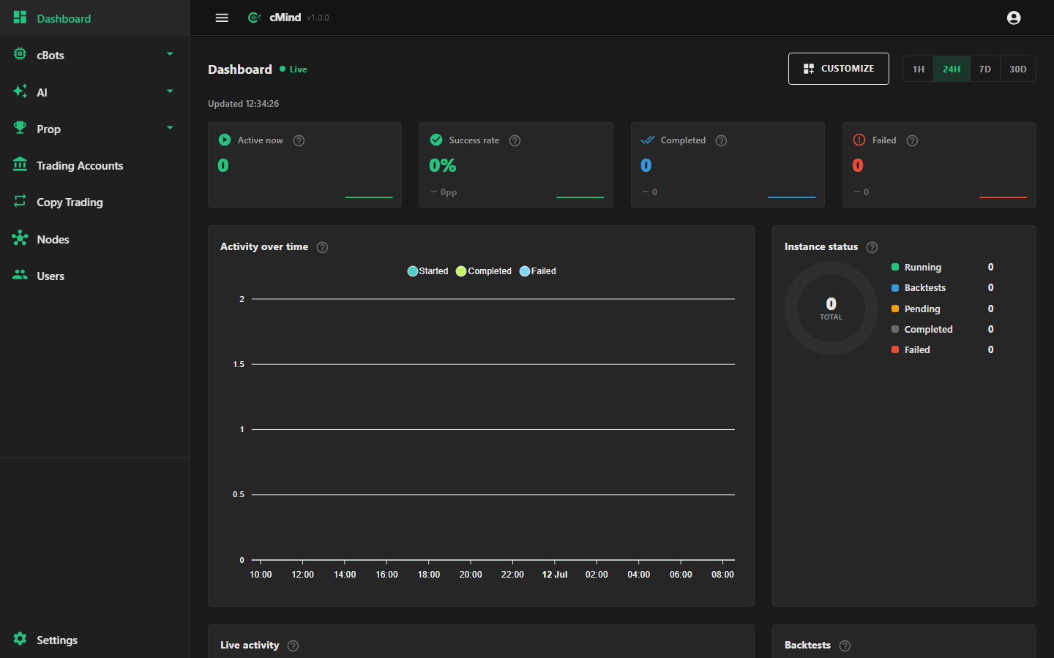Click the Users people icon
1054x658 pixels.
click(20, 275)
